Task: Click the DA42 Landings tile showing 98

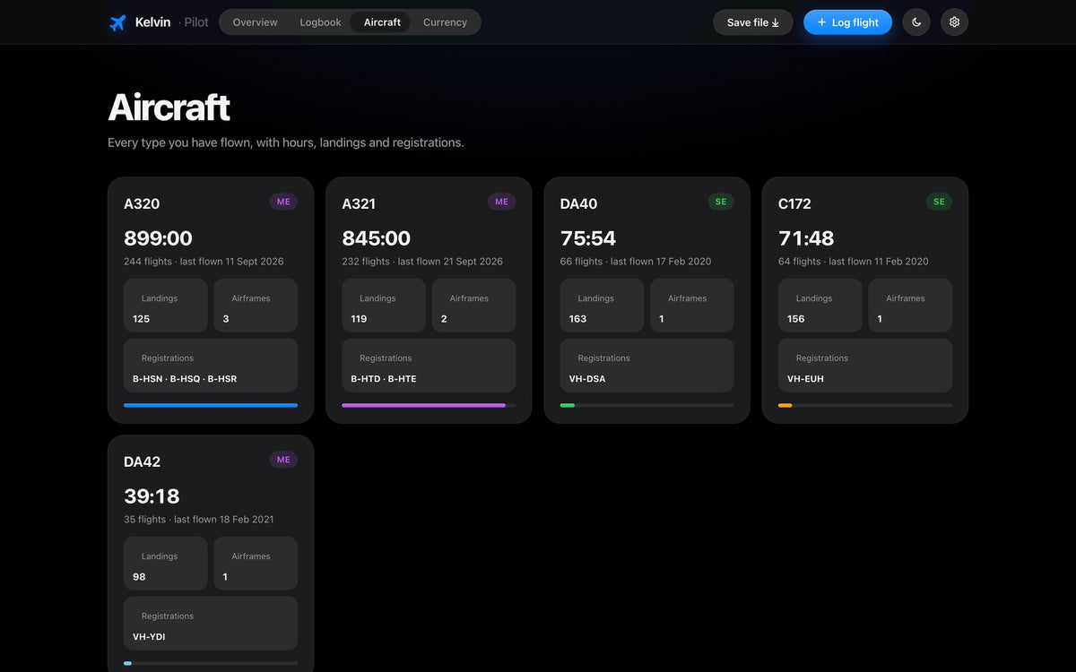Action: tap(166, 564)
